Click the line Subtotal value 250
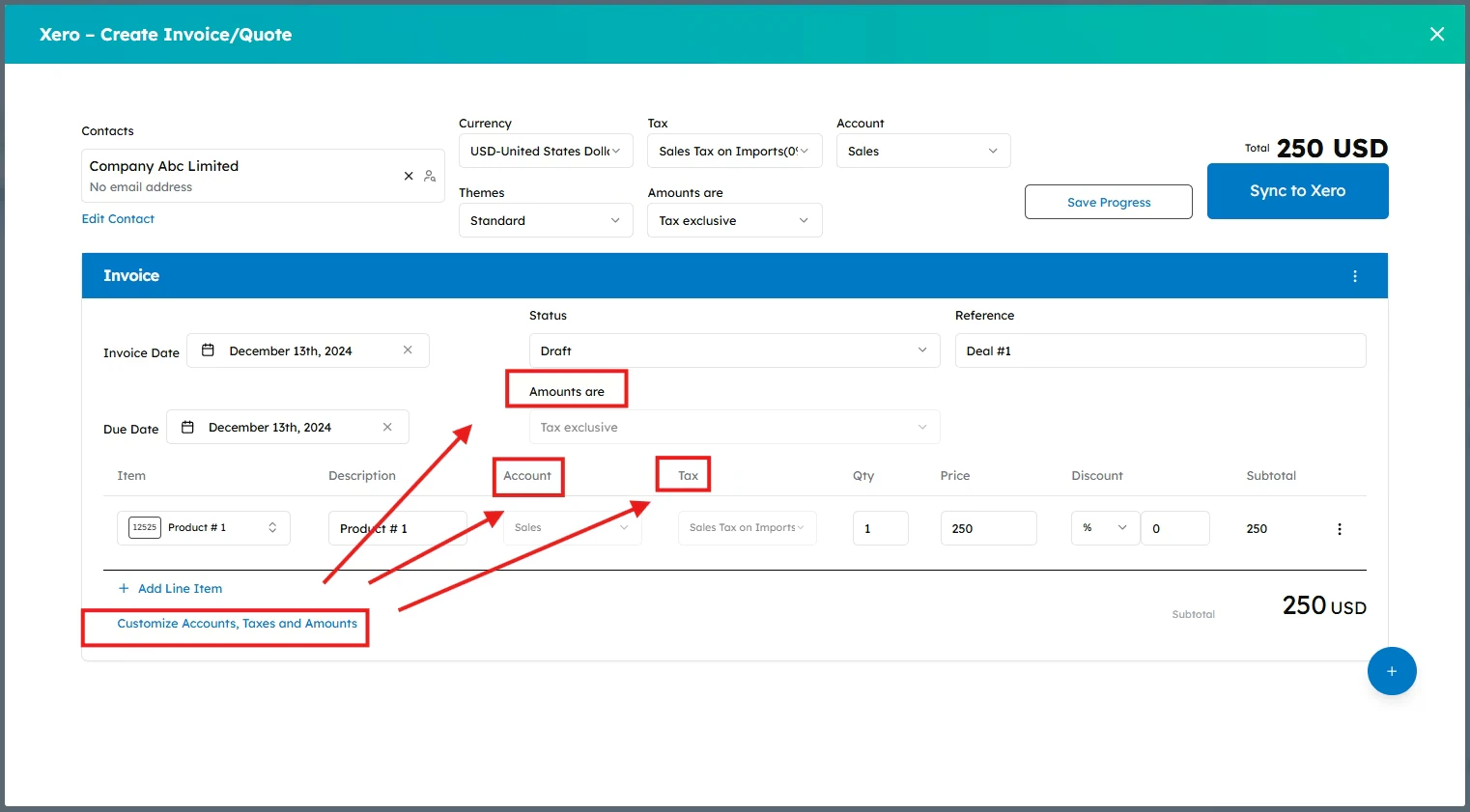The image size is (1470, 812). point(1257,529)
